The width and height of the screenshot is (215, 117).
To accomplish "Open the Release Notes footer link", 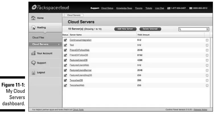I will (200, 110).
